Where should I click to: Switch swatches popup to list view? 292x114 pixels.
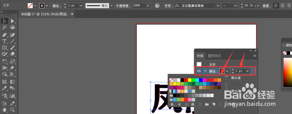pyautogui.click(x=227, y=76)
